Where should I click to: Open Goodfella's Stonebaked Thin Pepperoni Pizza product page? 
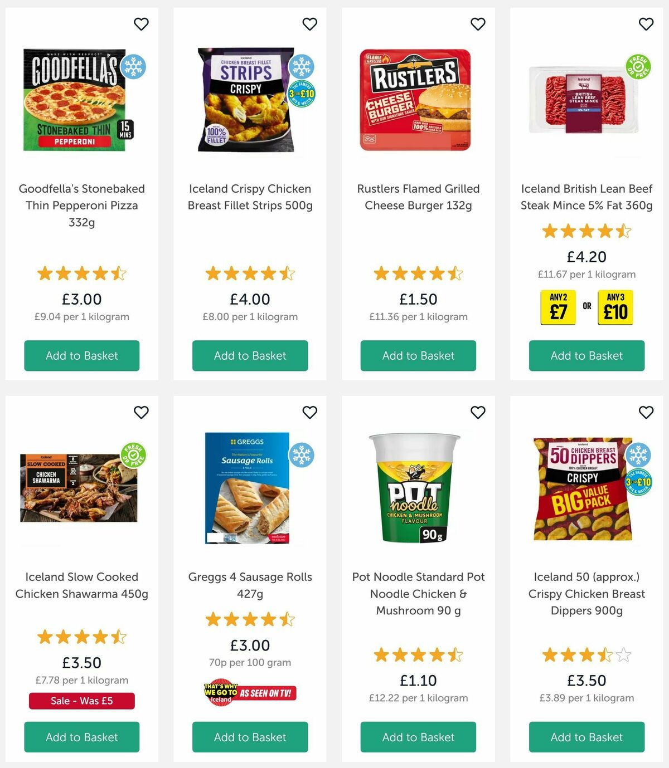tap(81, 205)
